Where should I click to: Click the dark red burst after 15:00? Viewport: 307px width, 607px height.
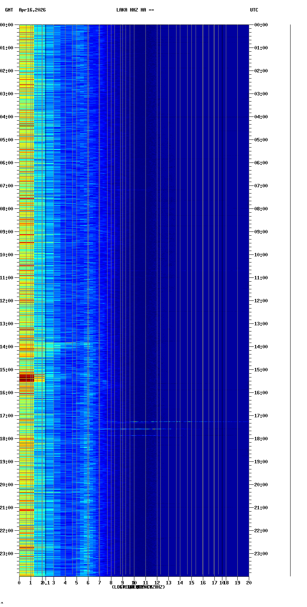pos(26,378)
